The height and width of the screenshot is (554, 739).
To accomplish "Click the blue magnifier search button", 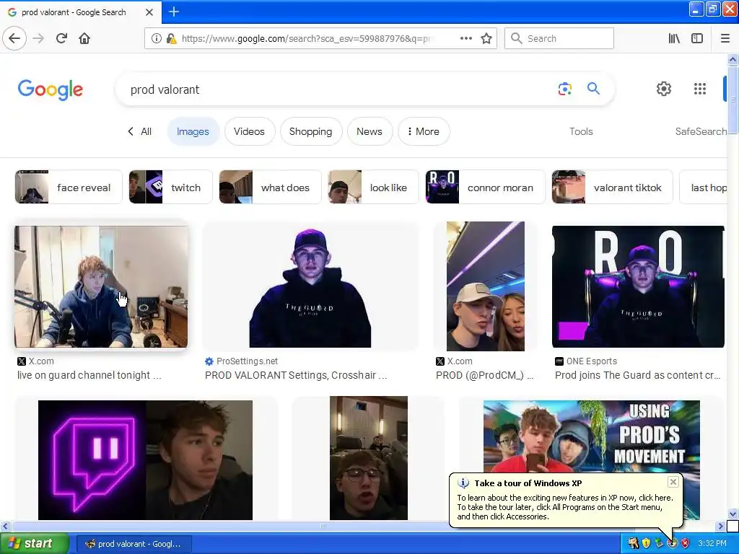I will pos(593,89).
